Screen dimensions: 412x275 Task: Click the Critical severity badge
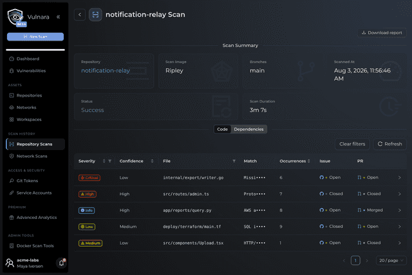point(89,178)
